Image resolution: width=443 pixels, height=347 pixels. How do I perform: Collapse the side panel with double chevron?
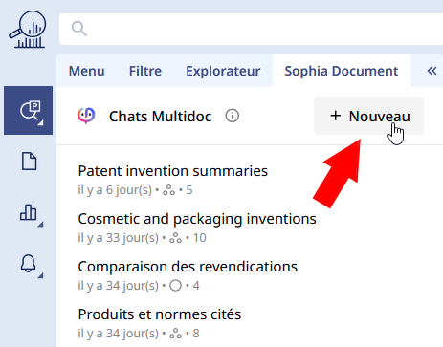pos(432,71)
